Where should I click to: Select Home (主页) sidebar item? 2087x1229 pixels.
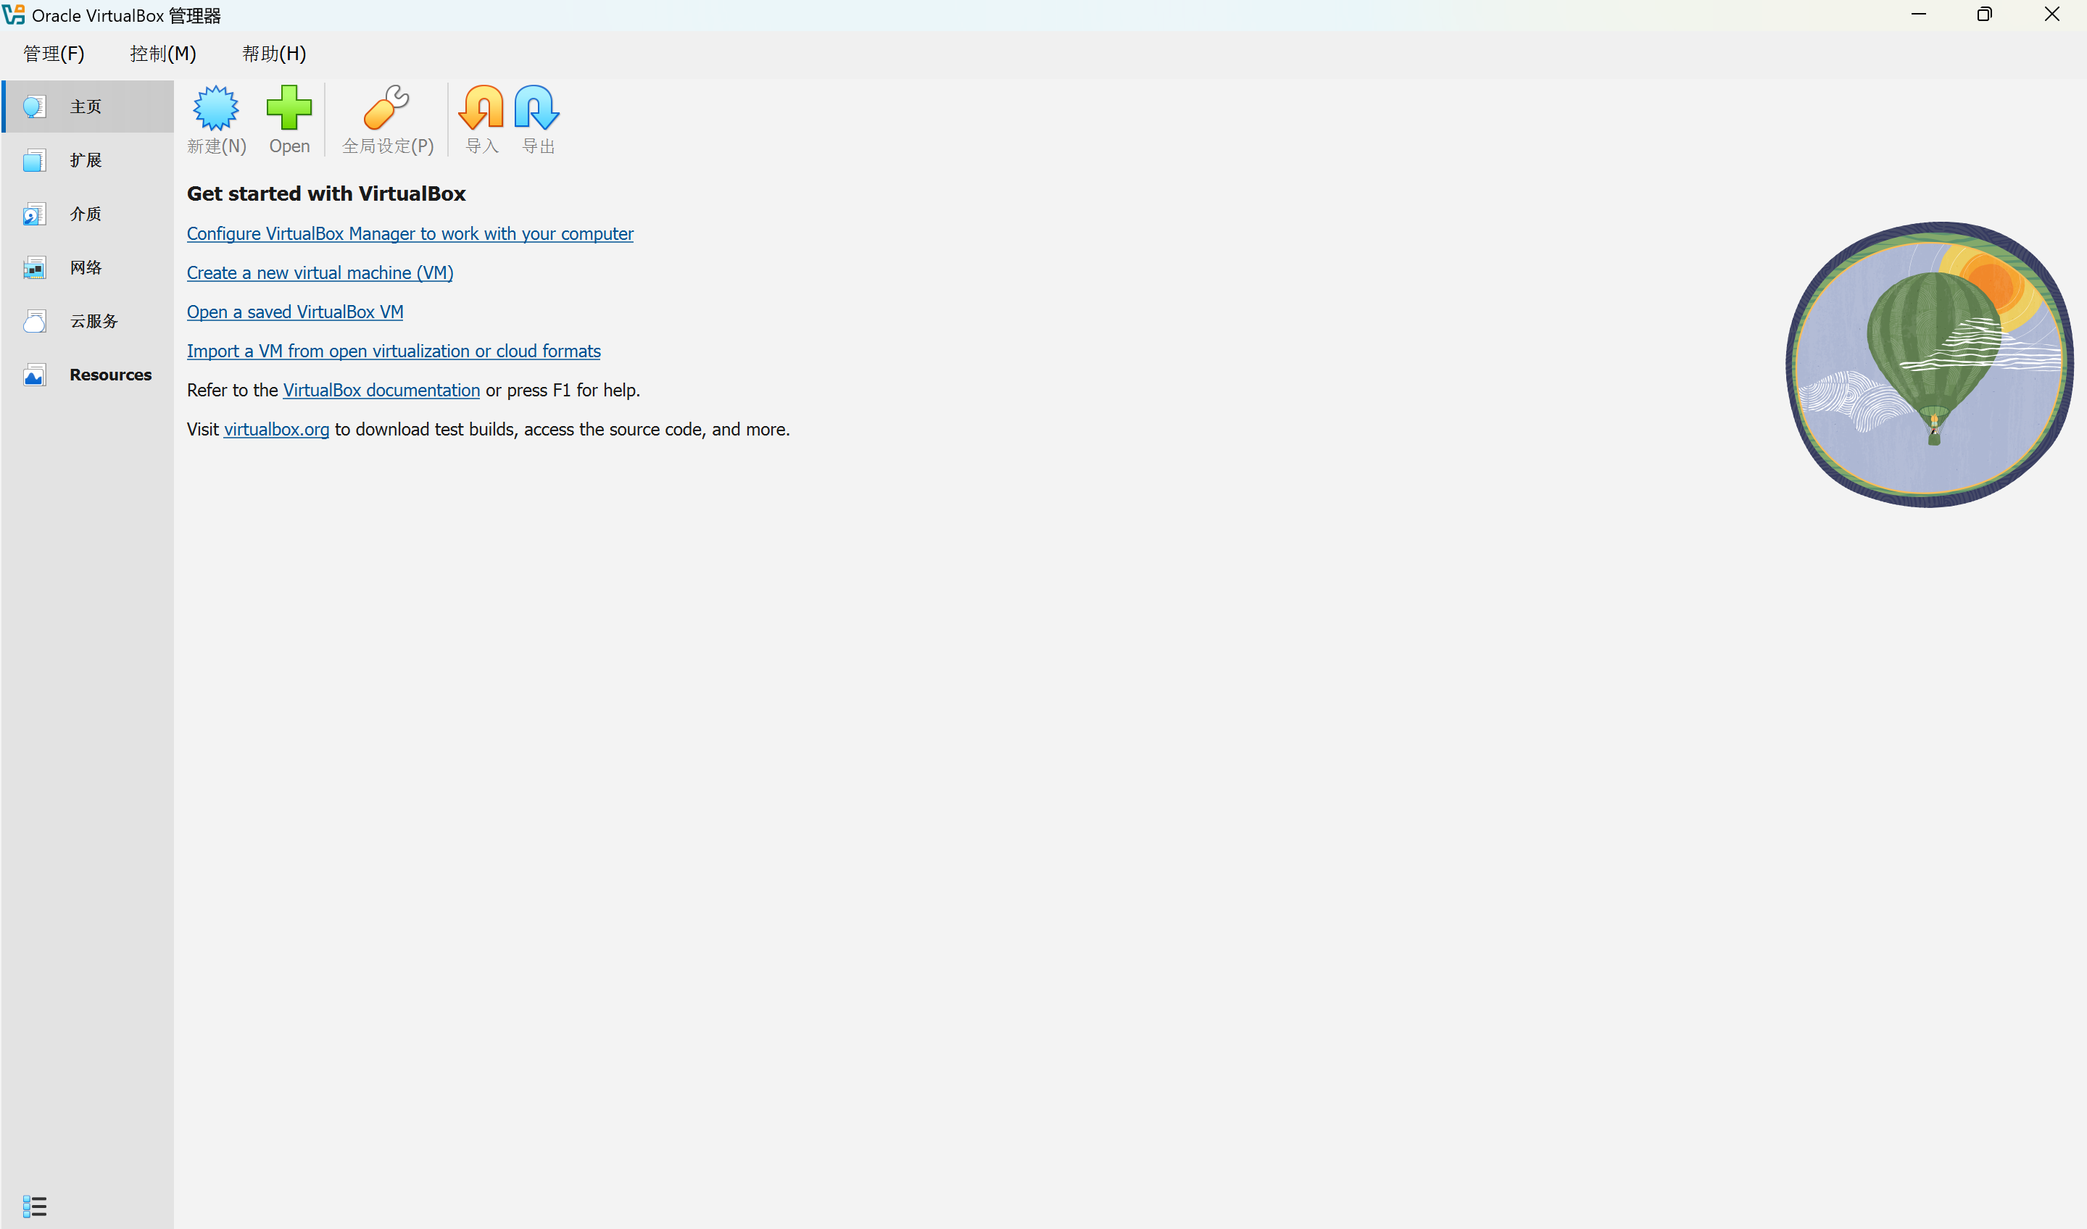86,107
